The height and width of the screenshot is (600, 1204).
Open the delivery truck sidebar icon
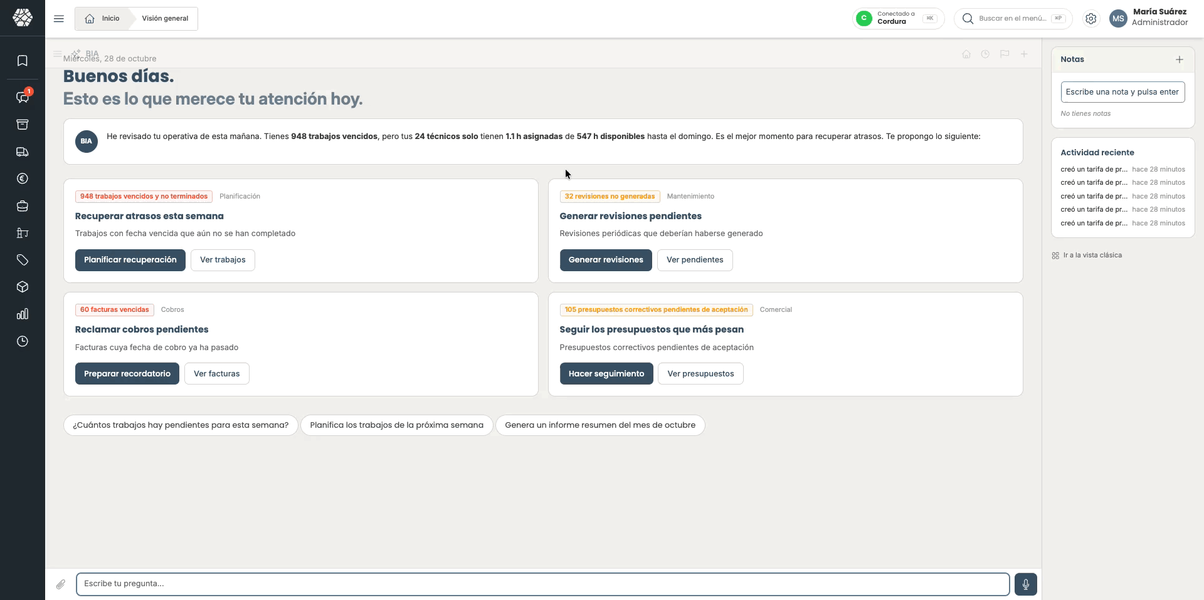[x=23, y=152]
